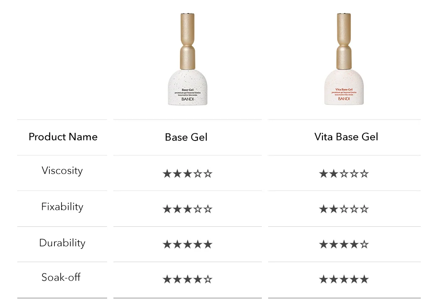Click the red BANDI logo on the Vita bottle
433x305 pixels.
tap(344, 99)
